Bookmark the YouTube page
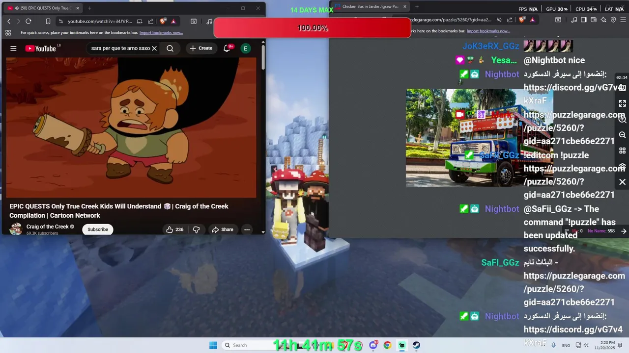Viewport: 629px width, 353px height. point(48,21)
